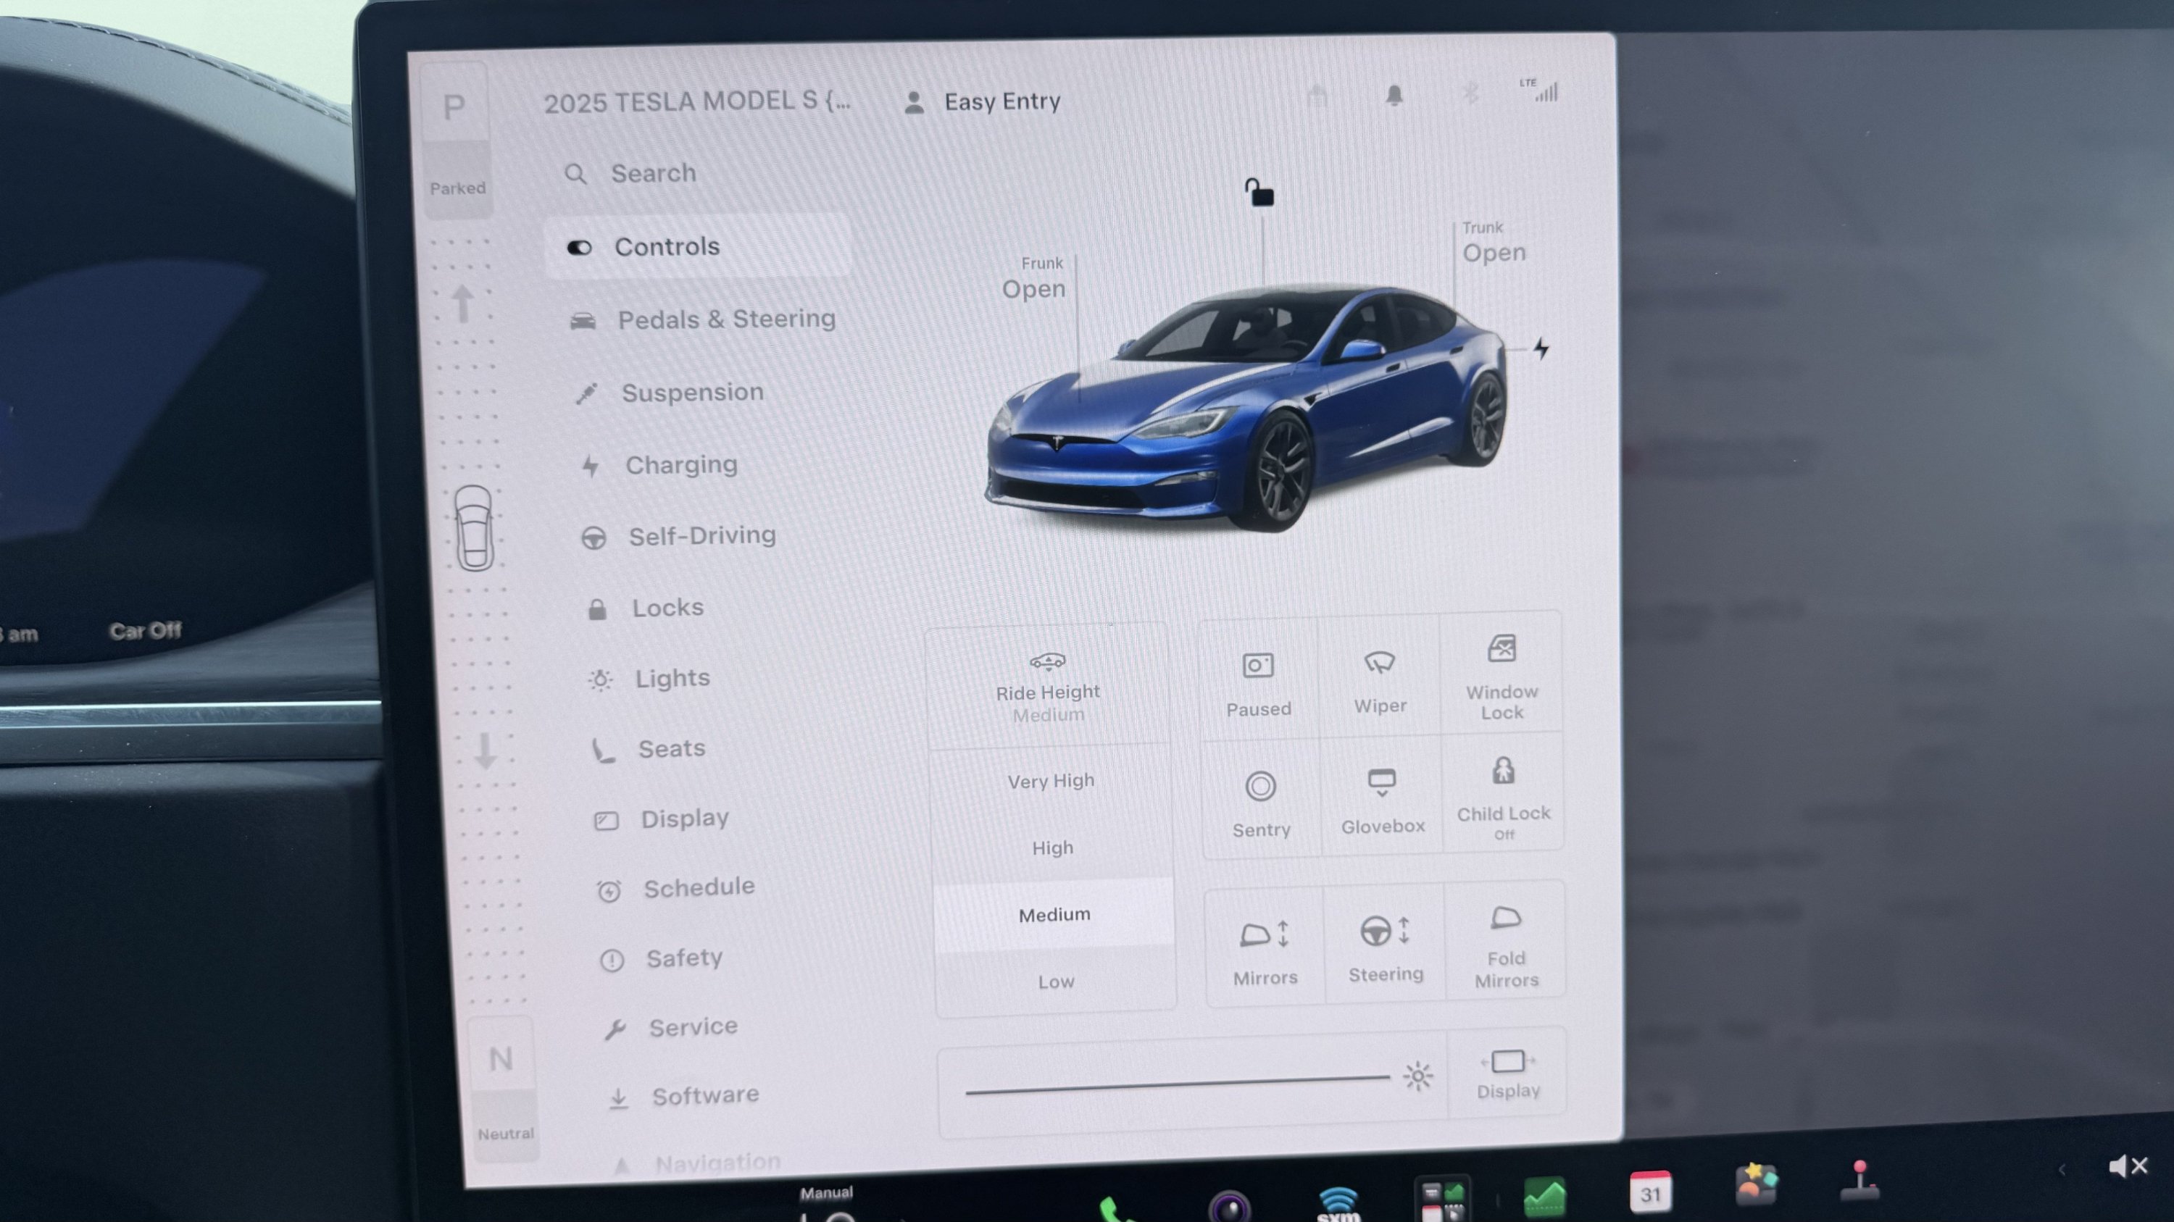This screenshot has height=1222, width=2174.
Task: Open Pedals & Steering settings
Action: point(702,319)
